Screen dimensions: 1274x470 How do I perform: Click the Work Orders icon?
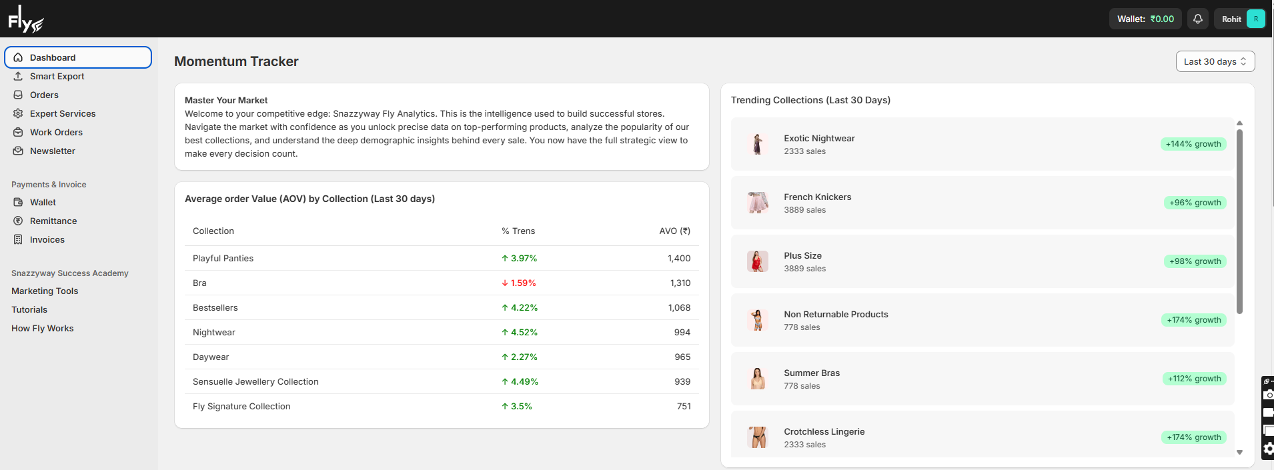(18, 132)
